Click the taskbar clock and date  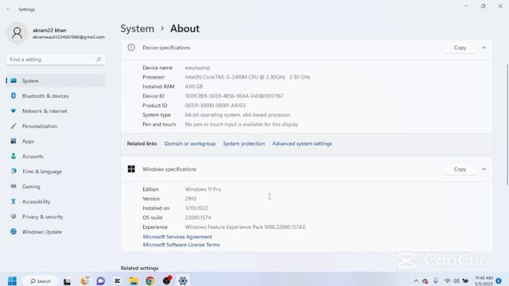pyautogui.click(x=484, y=280)
